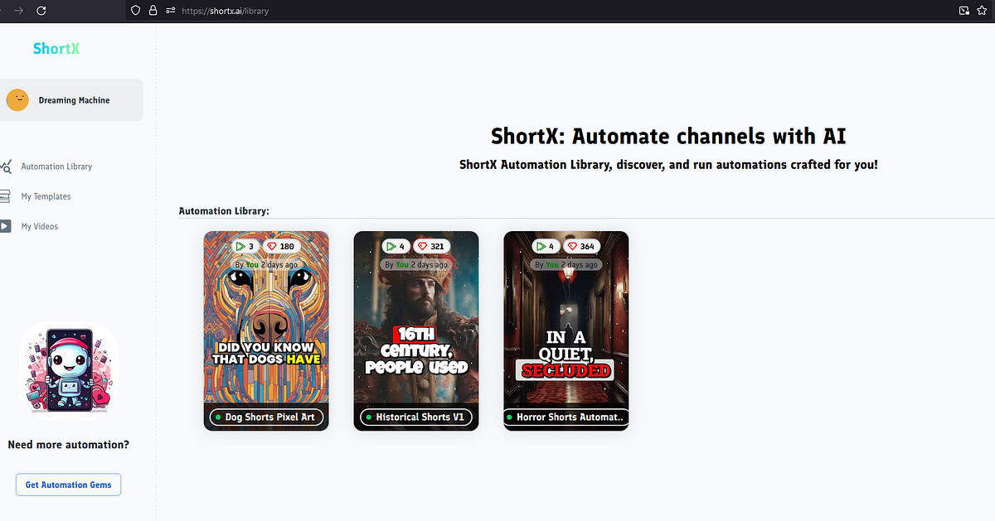
Task: Open the bookmark star in the address bar
Action: [x=983, y=11]
